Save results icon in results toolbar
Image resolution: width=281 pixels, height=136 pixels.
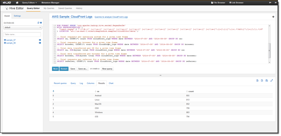[266, 80]
